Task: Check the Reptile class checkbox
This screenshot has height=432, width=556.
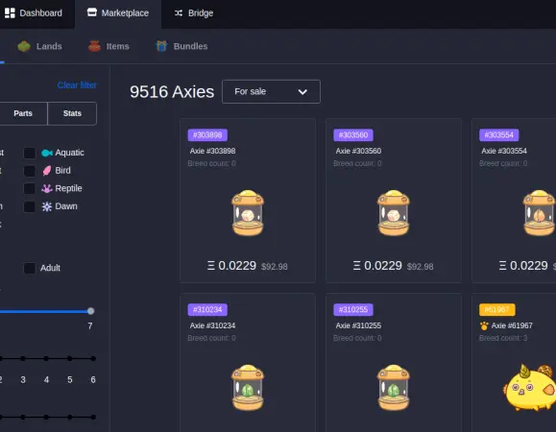Action: click(30, 188)
